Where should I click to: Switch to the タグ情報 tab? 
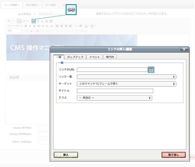50,5
